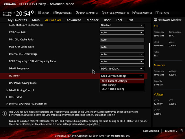Click the settings list scrollbar
The width and height of the screenshot is (185, 139).
[x=149, y=55]
